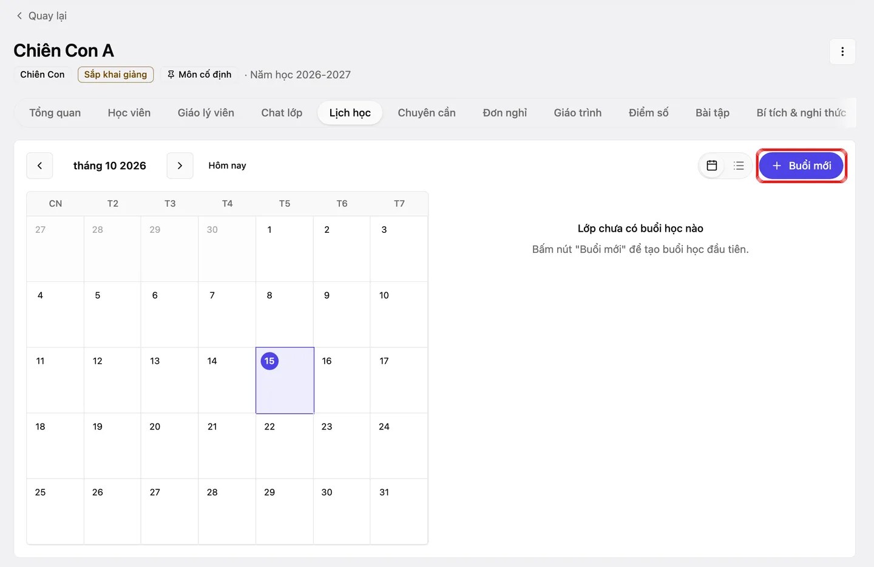Click the Chiên Con badge
The image size is (874, 567).
coord(42,75)
